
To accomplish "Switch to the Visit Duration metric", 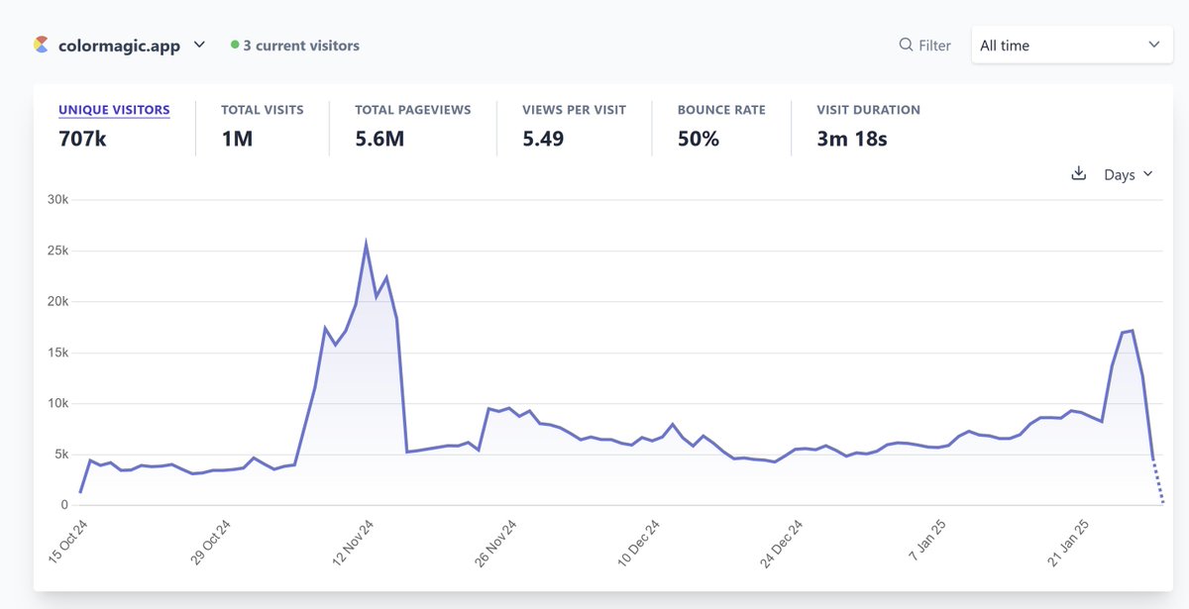I will tap(868, 125).
